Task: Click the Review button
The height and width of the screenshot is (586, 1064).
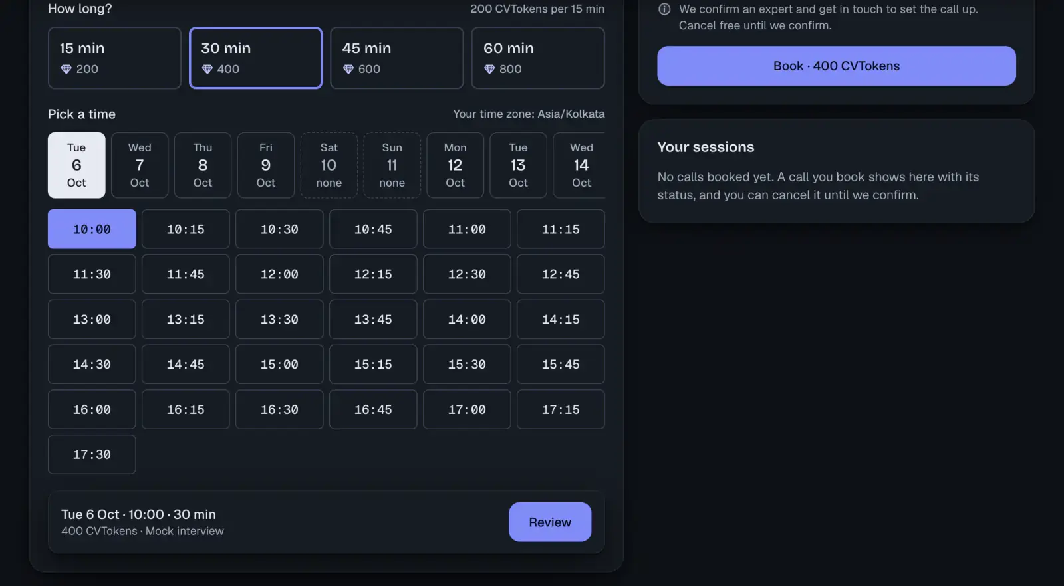Action: 550,522
